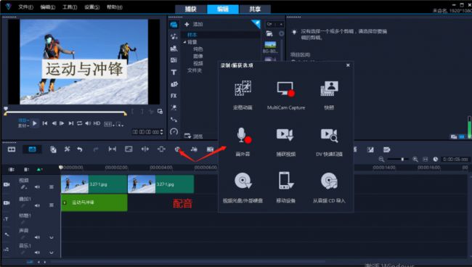Toggle Repeat playback in preview controls

[x=79, y=123]
